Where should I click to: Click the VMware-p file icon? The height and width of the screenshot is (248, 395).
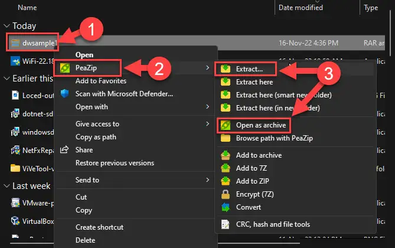click(15, 203)
